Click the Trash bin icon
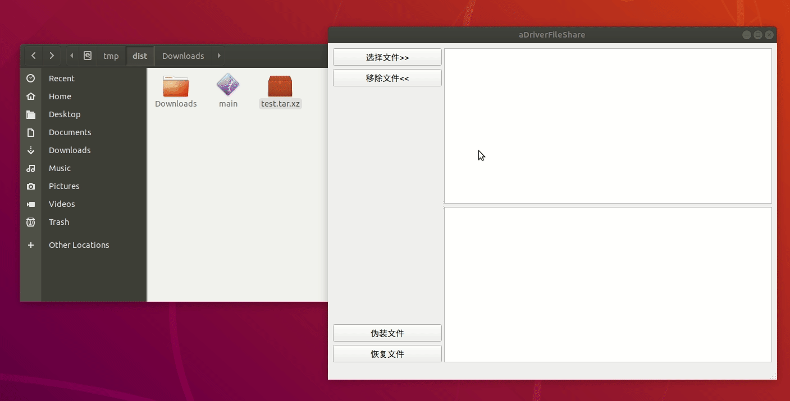This screenshot has height=401, width=790. [31, 222]
